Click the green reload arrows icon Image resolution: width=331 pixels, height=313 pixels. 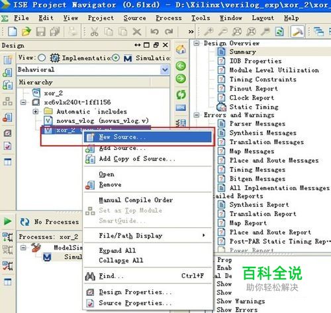pos(181,94)
